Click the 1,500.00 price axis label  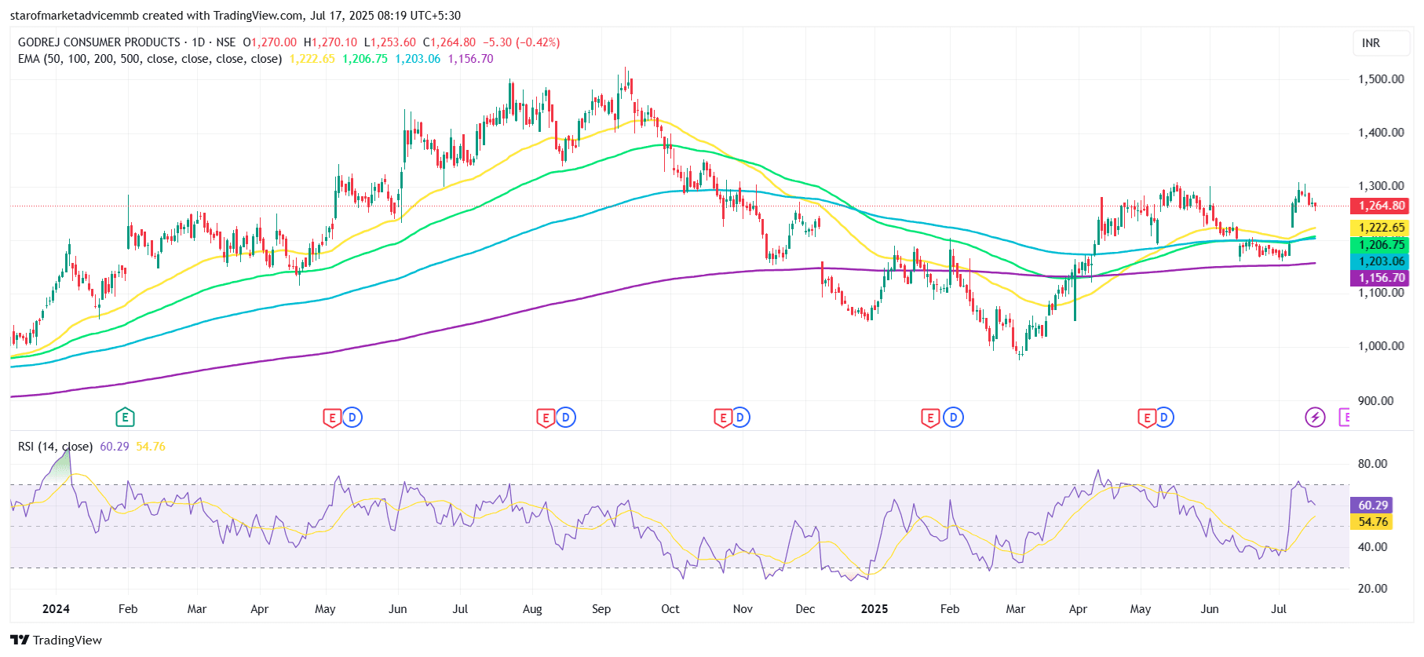pyautogui.click(x=1382, y=79)
